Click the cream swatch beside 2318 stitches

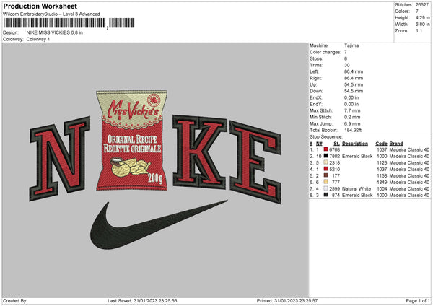(x=325, y=162)
